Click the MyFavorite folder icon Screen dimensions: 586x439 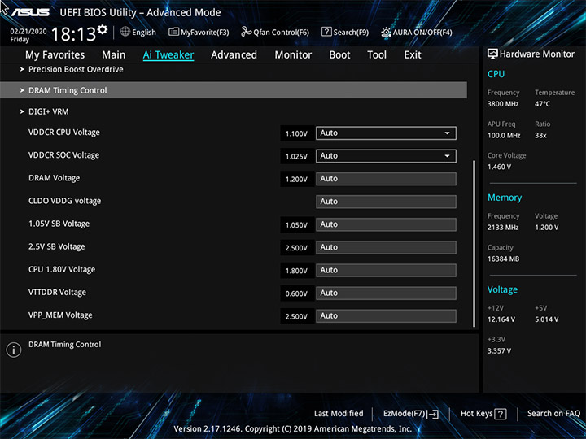(173, 32)
